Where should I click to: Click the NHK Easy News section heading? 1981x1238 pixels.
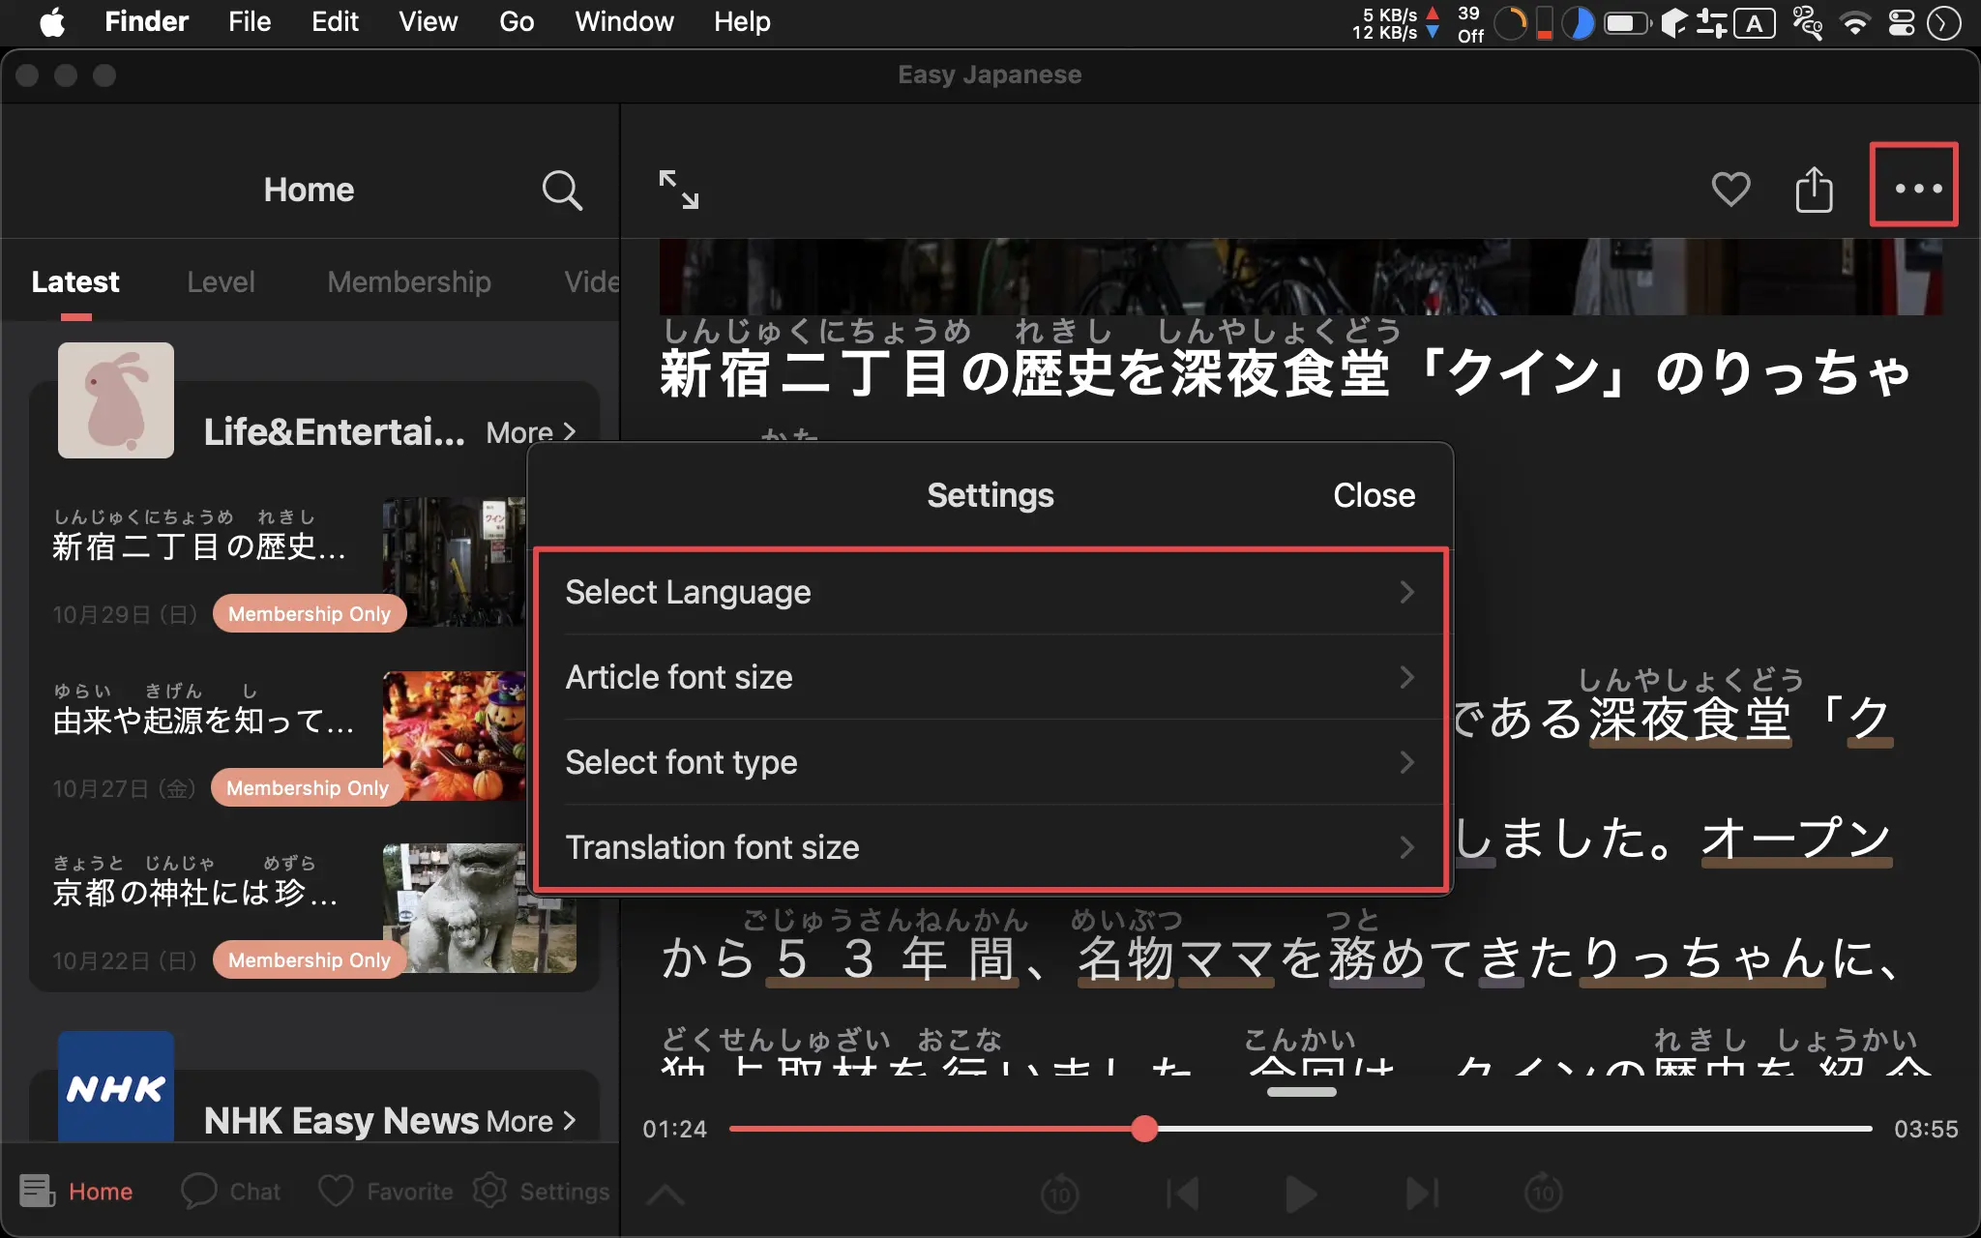341,1121
